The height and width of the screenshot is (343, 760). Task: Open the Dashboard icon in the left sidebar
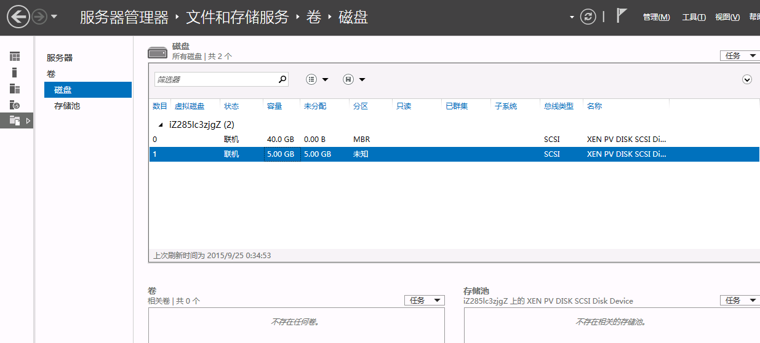click(x=15, y=57)
